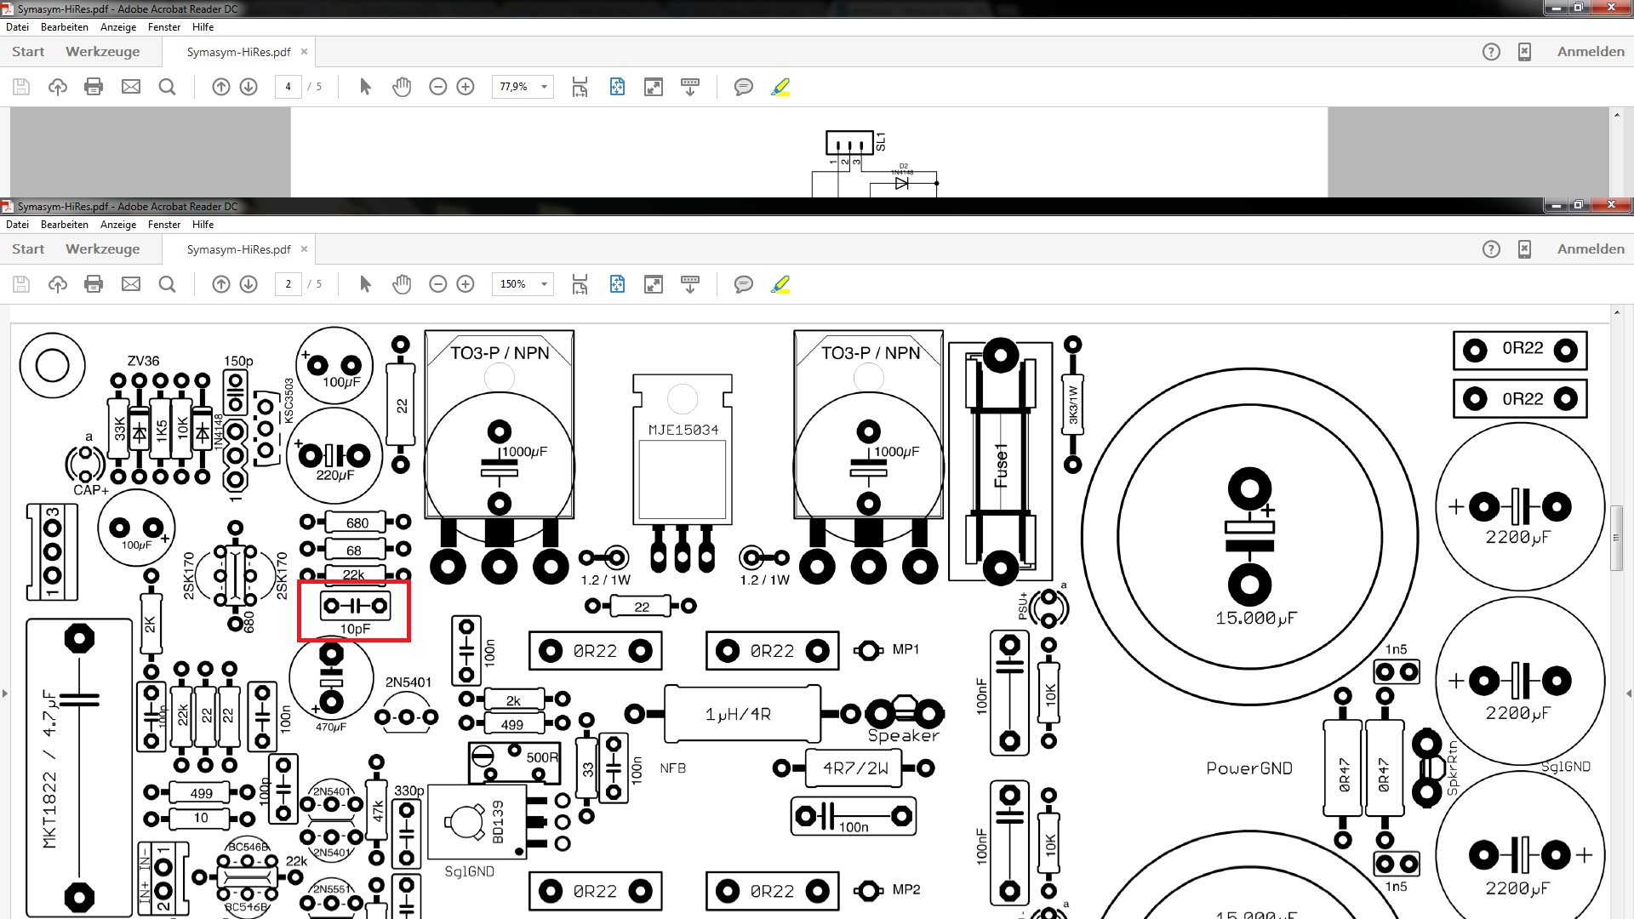Screen dimensions: 1634x919
Task: Open Hilfe menu in the lower window
Action: [x=203, y=225]
